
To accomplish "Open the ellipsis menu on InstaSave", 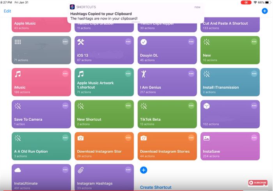I will coord(254,137).
